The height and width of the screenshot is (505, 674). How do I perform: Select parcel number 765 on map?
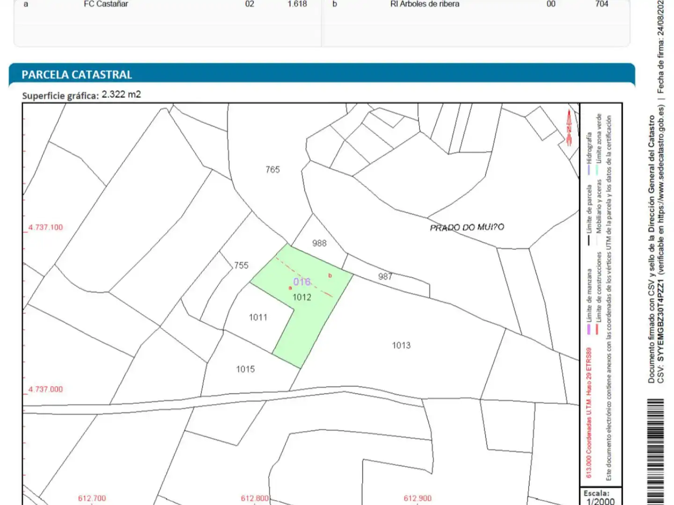click(272, 170)
